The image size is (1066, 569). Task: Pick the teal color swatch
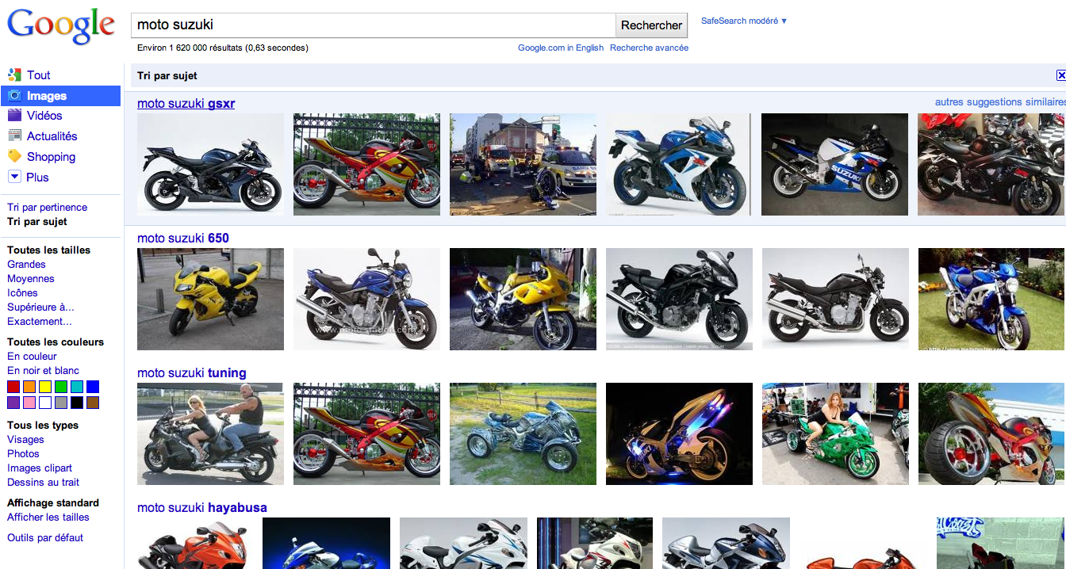pyautogui.click(x=77, y=387)
